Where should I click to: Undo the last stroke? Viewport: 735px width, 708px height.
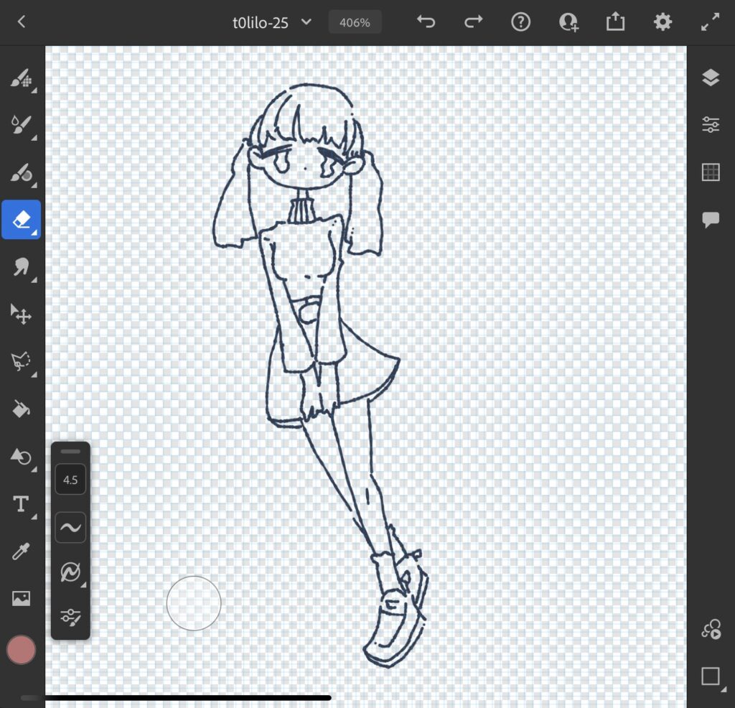pos(426,22)
